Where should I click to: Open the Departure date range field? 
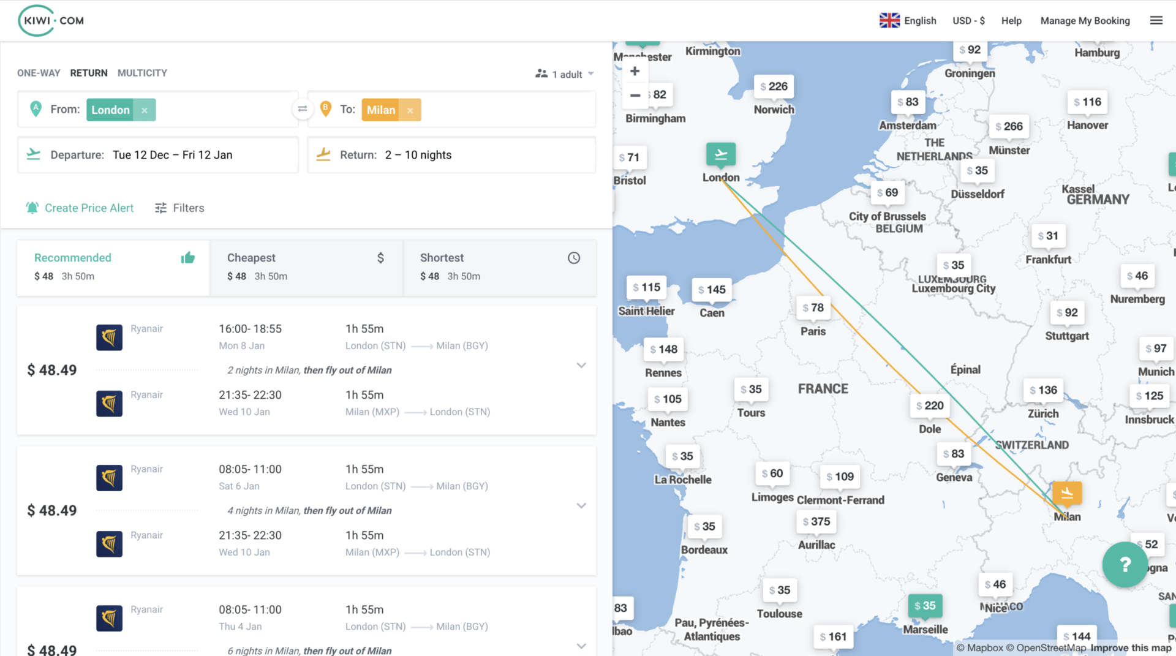pos(158,155)
